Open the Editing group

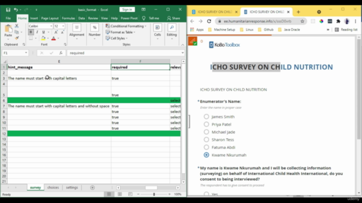(x=171, y=32)
